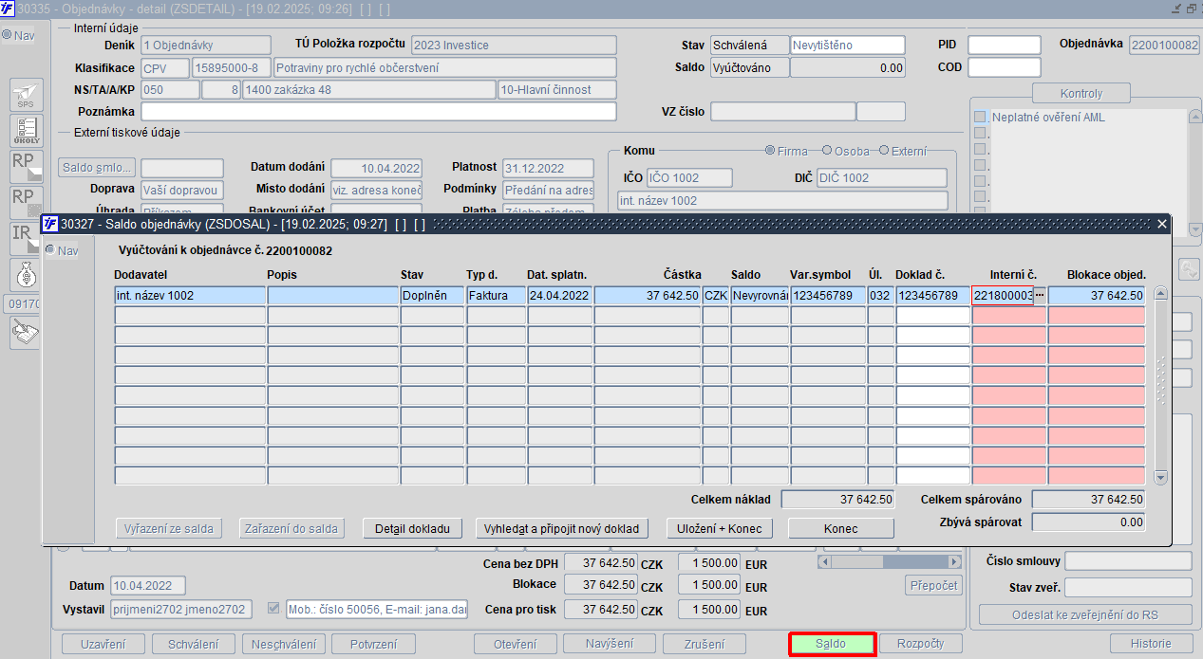
Task: Click the Potvrzení button
Action: click(x=373, y=644)
